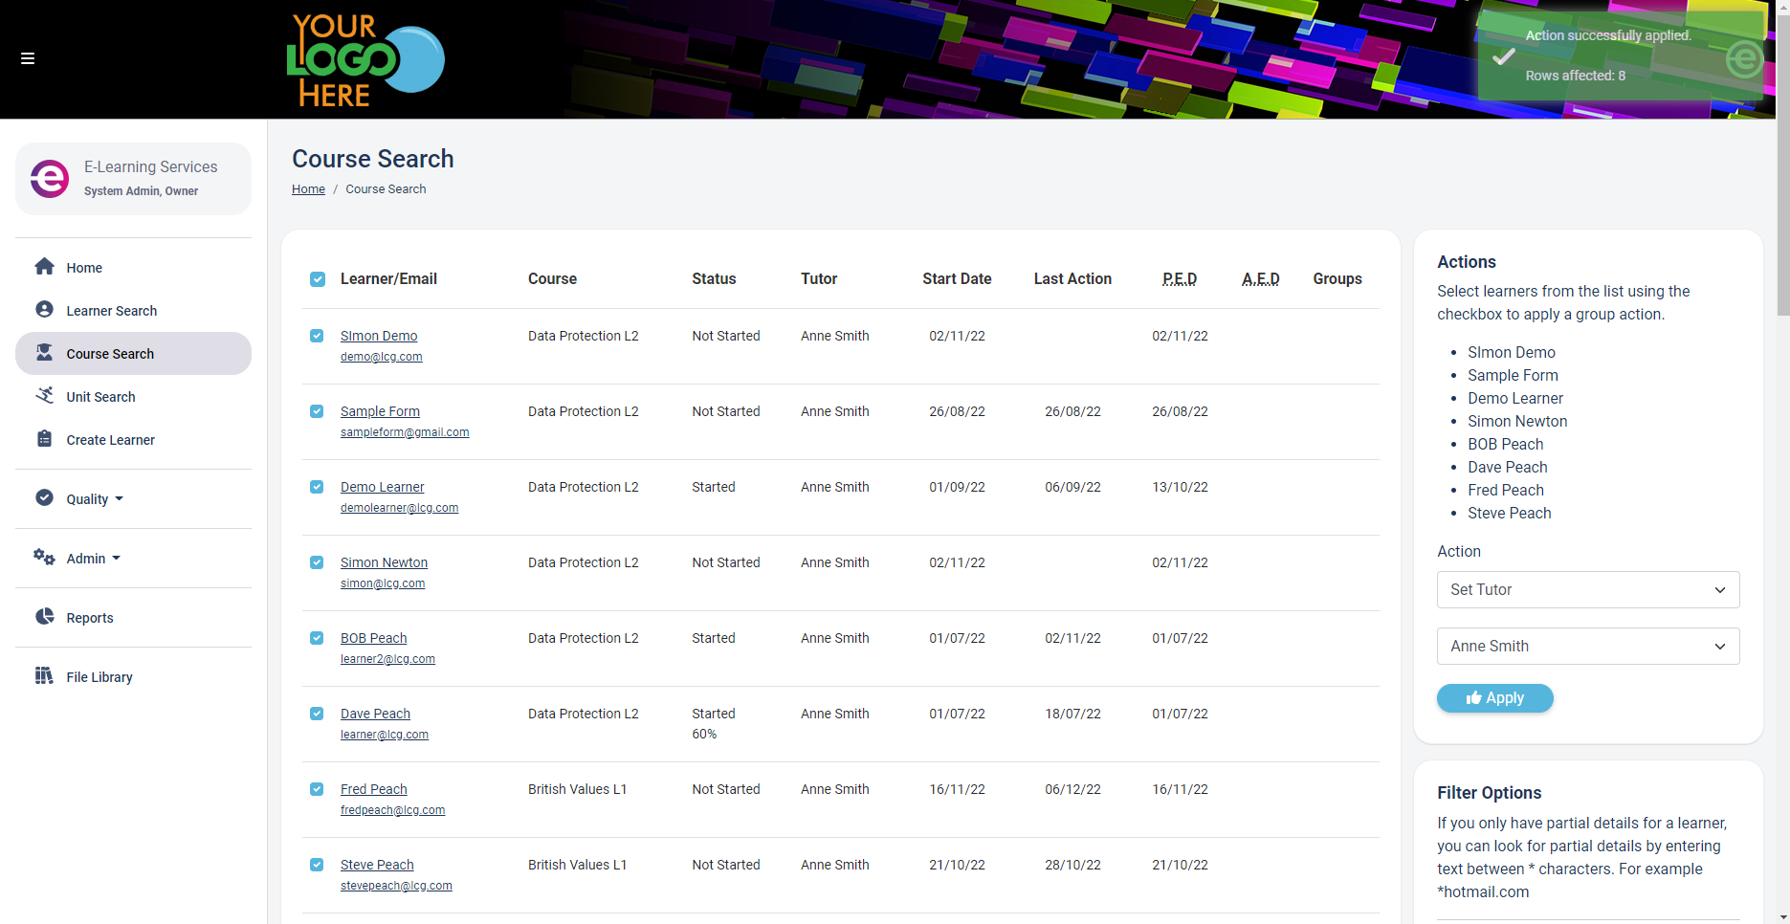Click the E-Learning Services account card
Image resolution: width=1790 pixels, height=924 pixels.
tap(133, 179)
